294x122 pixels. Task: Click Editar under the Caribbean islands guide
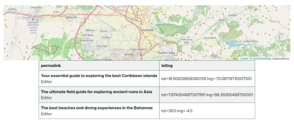click(46, 82)
